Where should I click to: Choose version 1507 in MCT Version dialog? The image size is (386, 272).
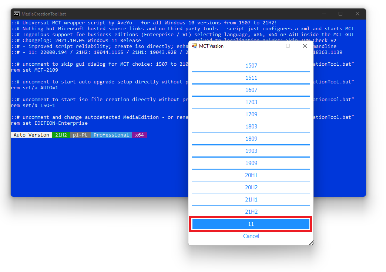coord(251,66)
